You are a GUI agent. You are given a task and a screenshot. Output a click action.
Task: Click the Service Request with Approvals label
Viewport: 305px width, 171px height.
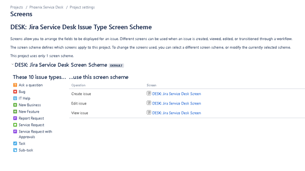[x=35, y=134]
